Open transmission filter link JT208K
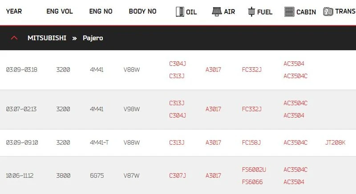This screenshot has width=356, height=194. 335,143
